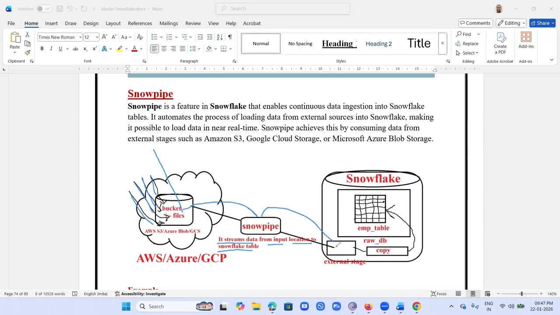Toggle strikethrough formatting
Viewport: 560px width, 315px height.
coord(75,49)
